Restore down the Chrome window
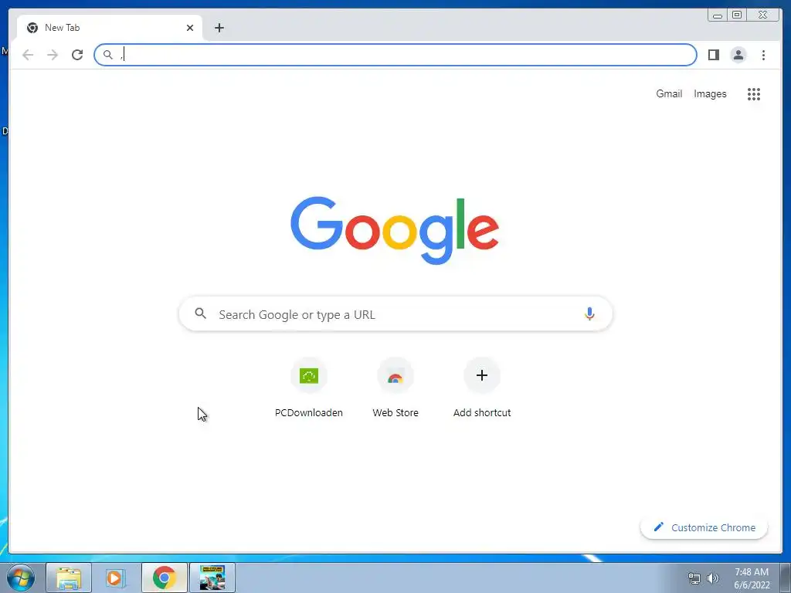This screenshot has width=791, height=593. click(736, 15)
